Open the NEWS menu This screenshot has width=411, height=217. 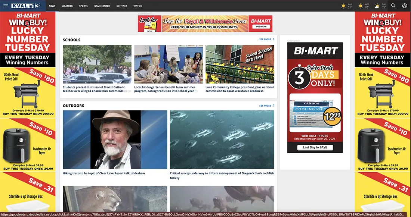52,6
